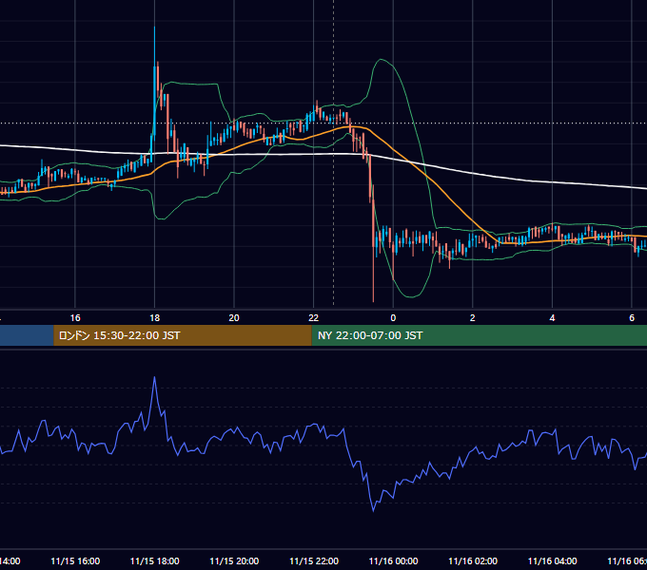
Task: Click the 11/16 02:00 time label
Action: click(x=473, y=560)
